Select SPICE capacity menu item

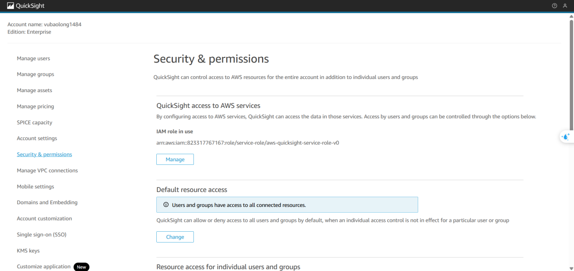[34, 122]
